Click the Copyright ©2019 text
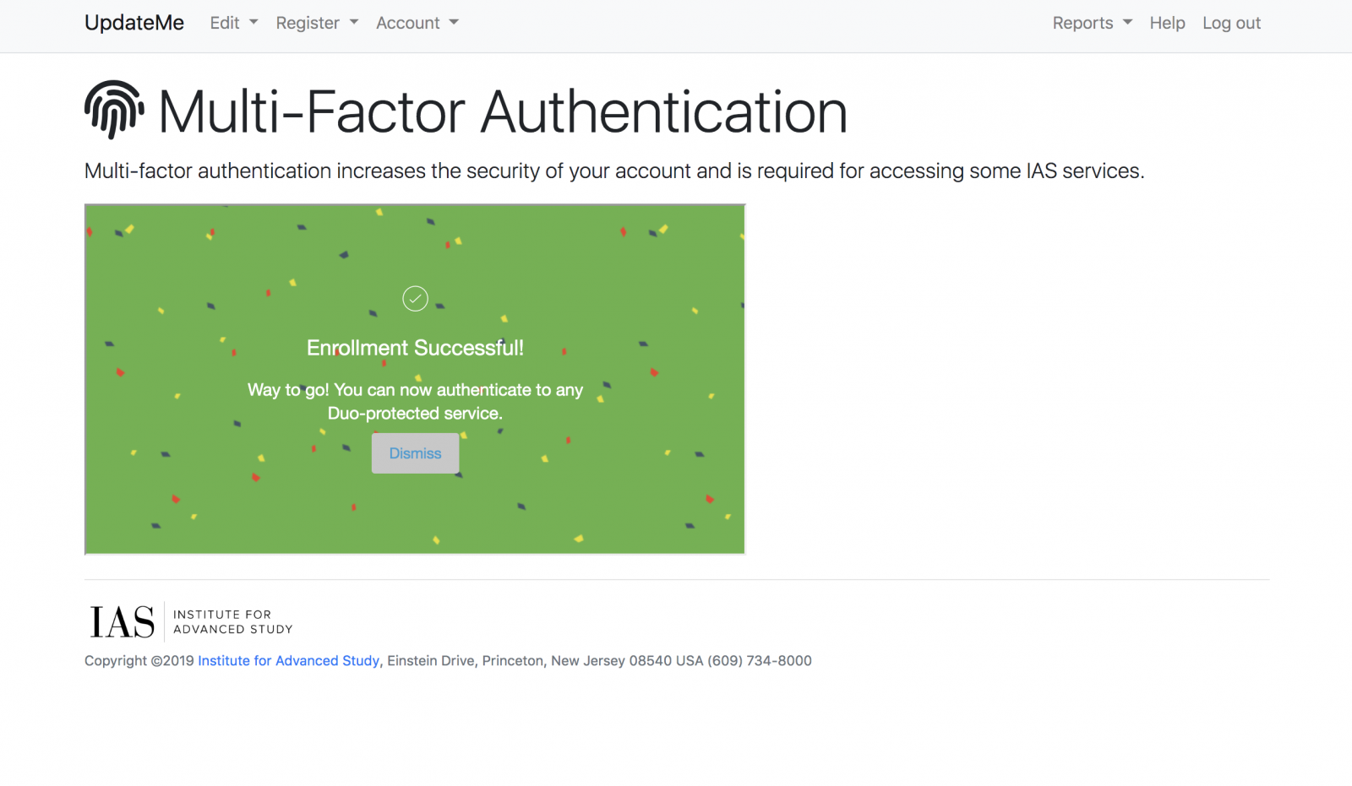 (x=139, y=661)
